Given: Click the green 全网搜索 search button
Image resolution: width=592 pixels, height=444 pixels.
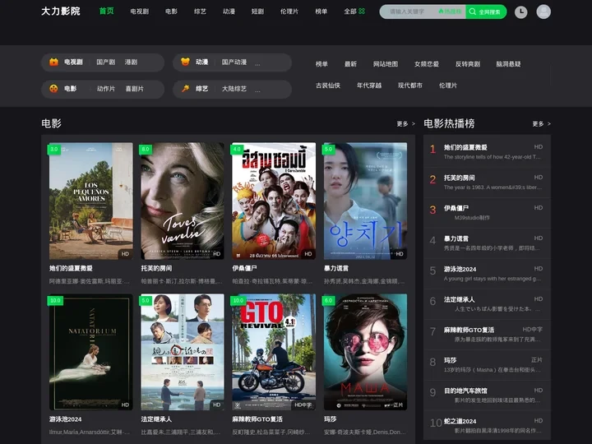Looking at the screenshot, I should click(486, 12).
